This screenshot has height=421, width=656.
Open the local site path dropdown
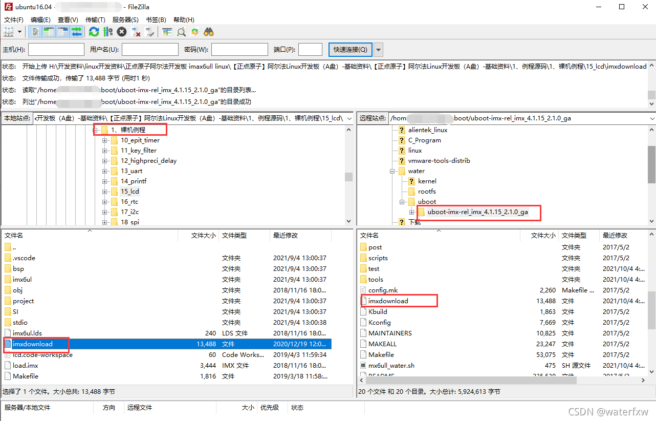coord(349,118)
